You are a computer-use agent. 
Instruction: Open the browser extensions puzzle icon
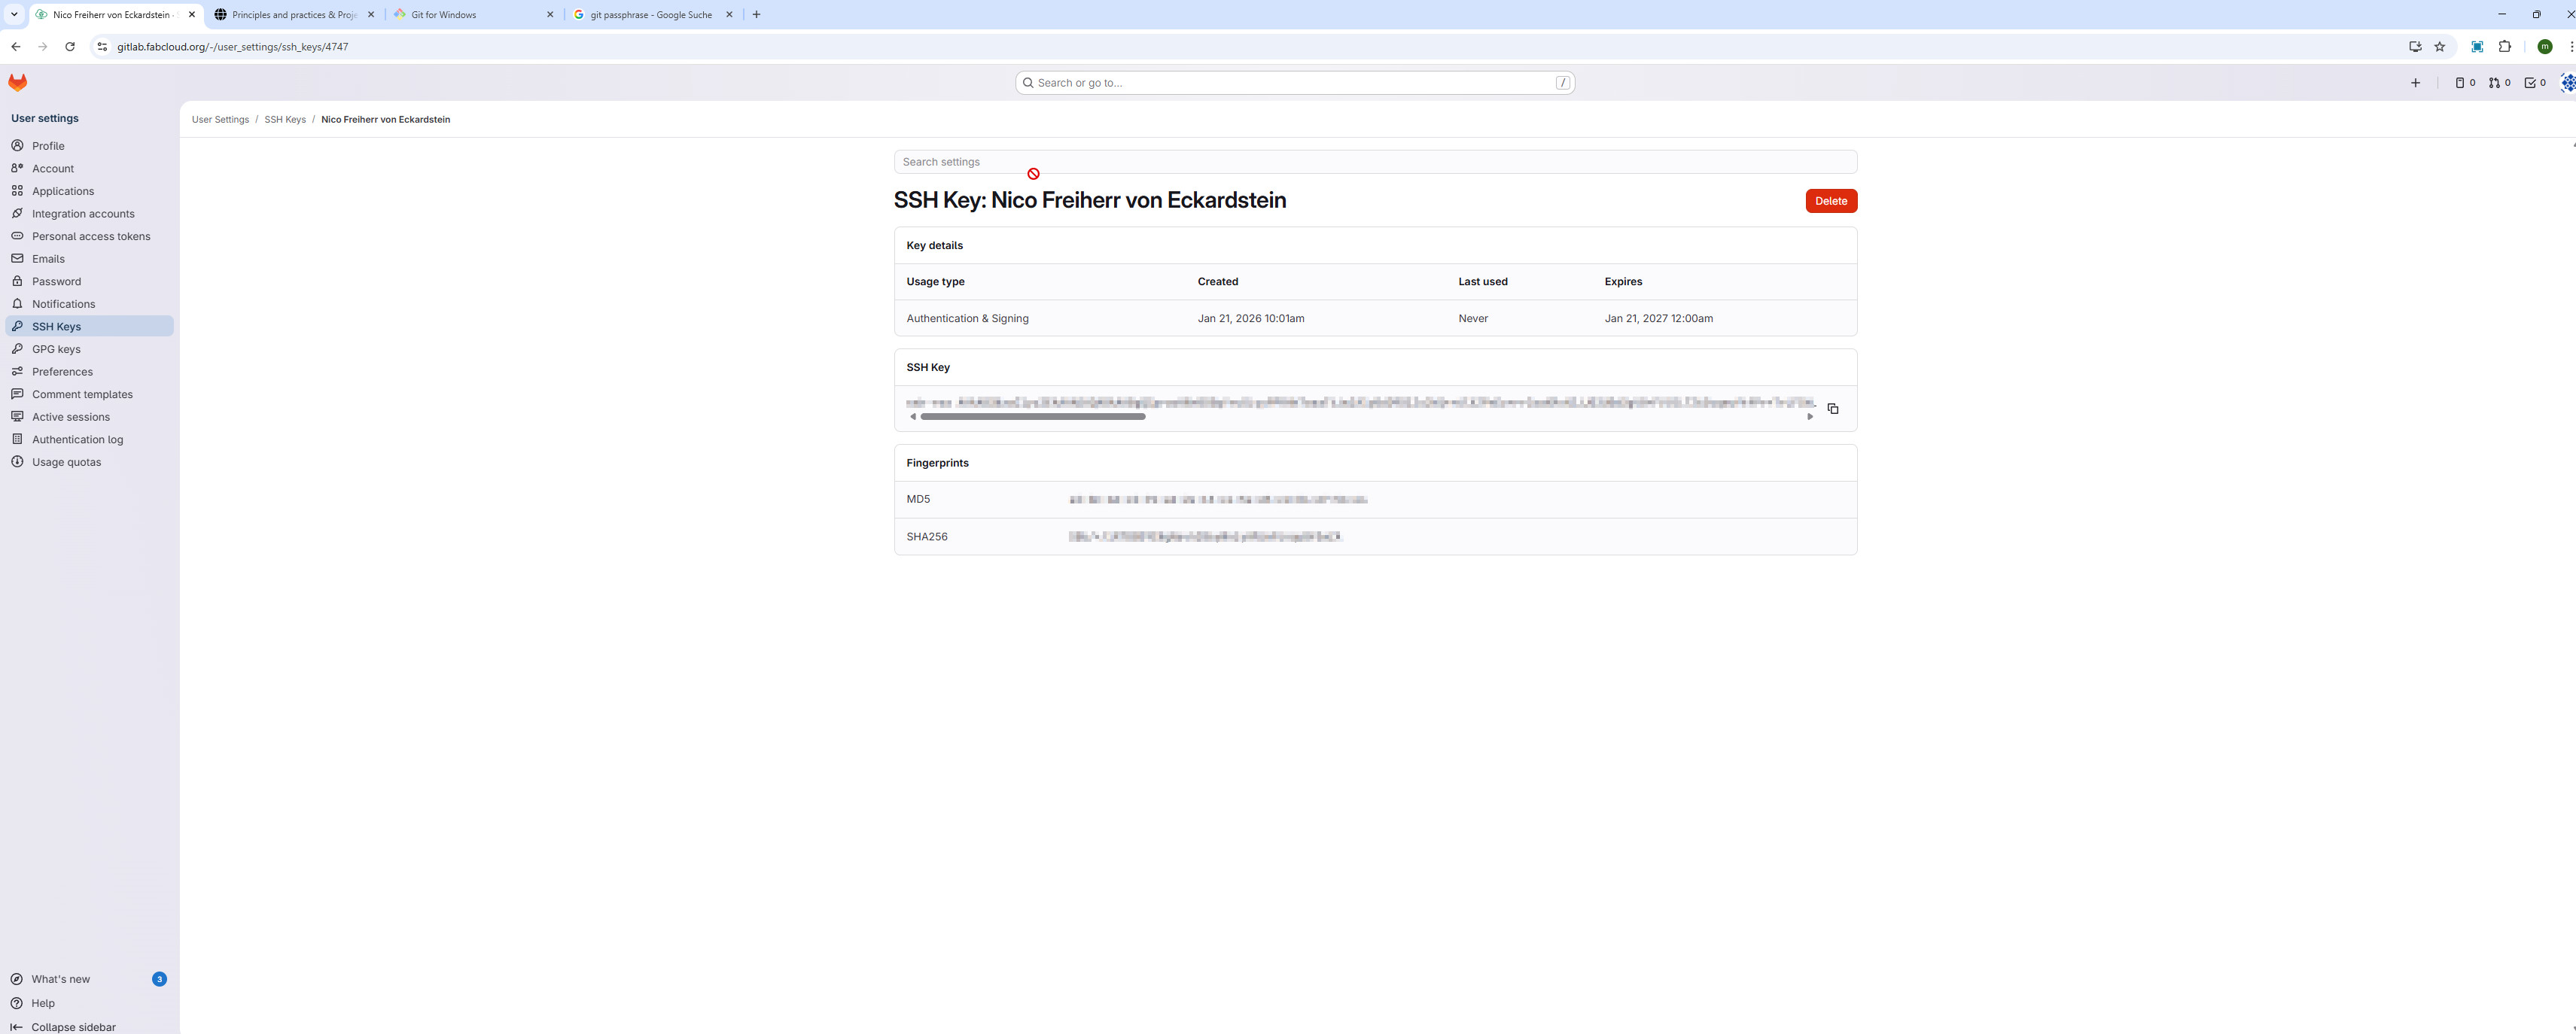(2504, 47)
